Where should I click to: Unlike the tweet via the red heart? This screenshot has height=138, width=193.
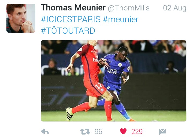[123, 131]
